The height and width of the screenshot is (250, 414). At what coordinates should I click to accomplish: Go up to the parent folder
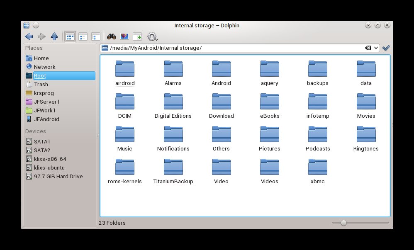[54, 36]
